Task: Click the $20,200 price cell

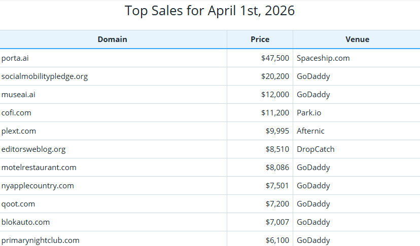Action: pyautogui.click(x=260, y=76)
